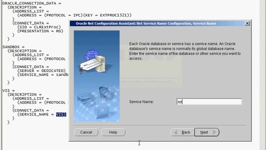
Task: Click the Service Name: label
Action: (141, 102)
